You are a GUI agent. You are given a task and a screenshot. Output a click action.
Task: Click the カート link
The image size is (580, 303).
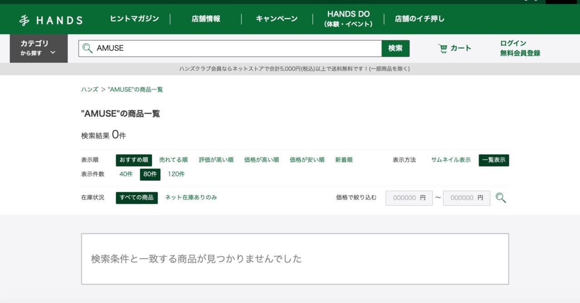click(x=461, y=48)
